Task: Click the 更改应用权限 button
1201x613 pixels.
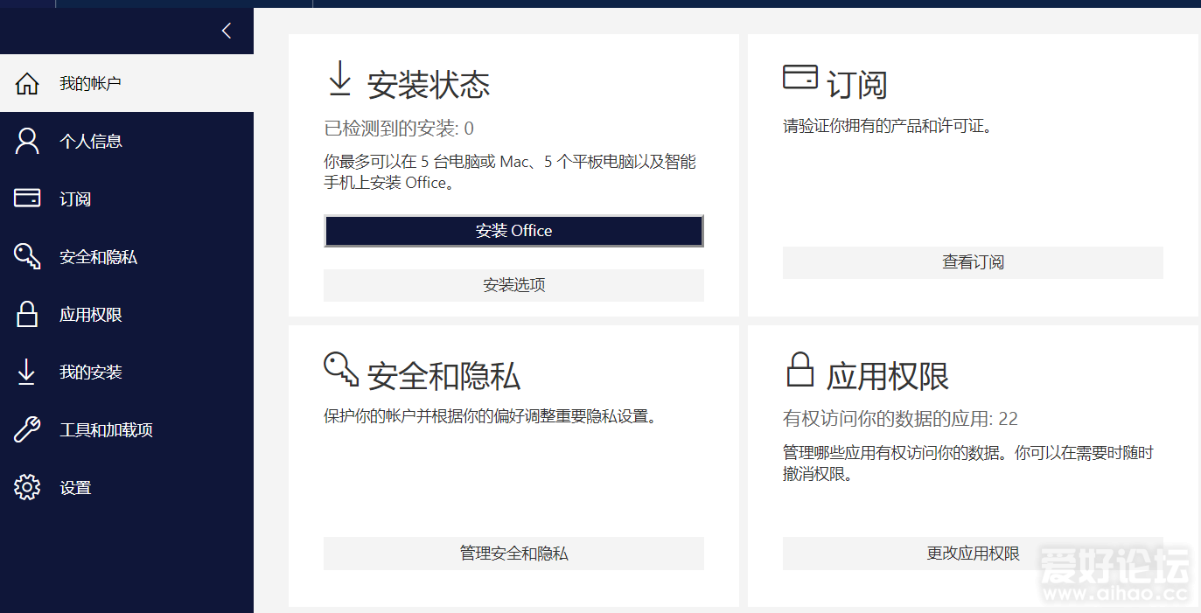Action: [973, 554]
